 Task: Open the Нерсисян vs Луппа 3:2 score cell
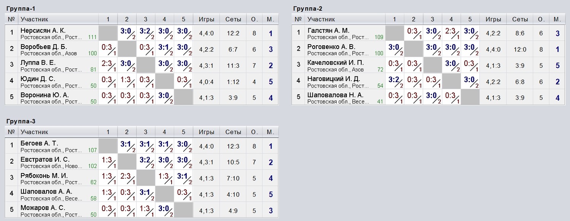click(x=146, y=33)
